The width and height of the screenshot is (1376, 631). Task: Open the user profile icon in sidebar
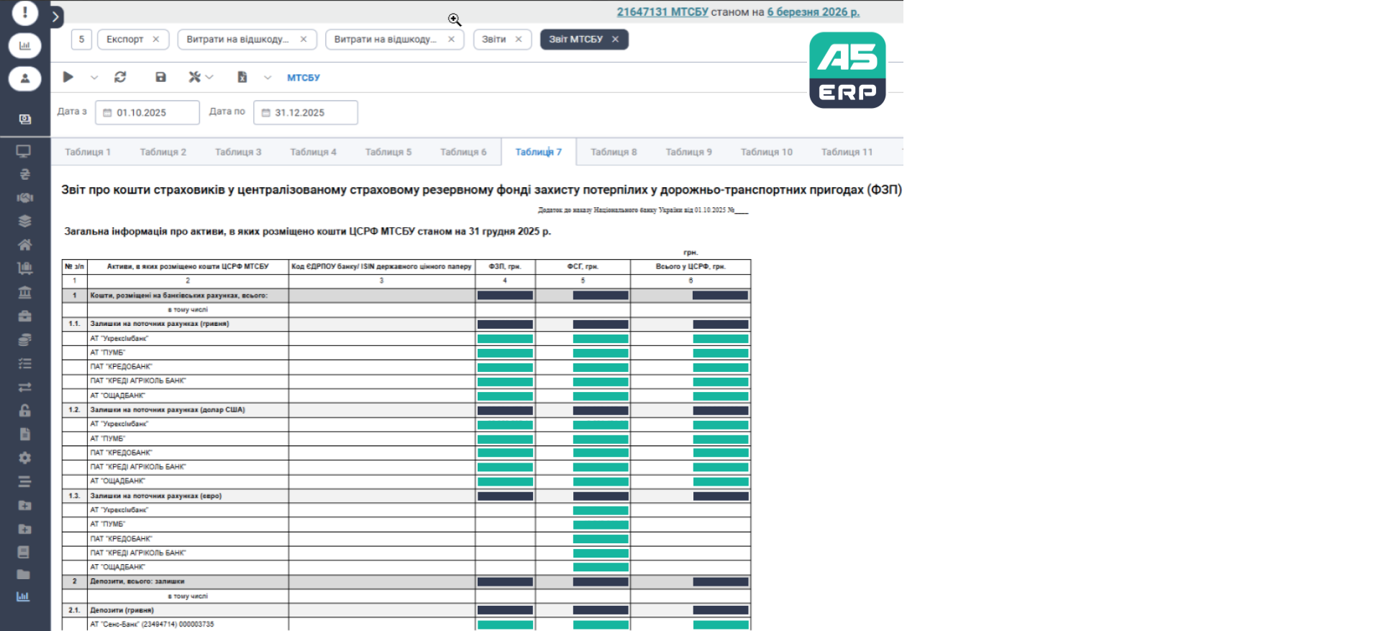tap(24, 78)
